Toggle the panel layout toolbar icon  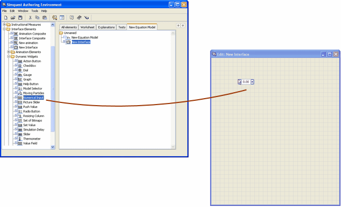tap(62, 18)
